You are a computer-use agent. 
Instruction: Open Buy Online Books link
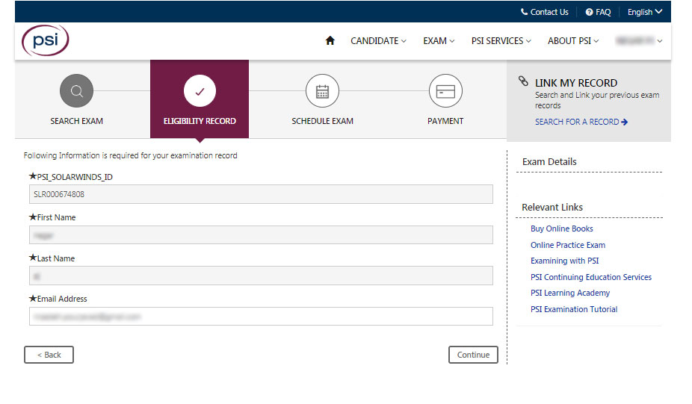point(561,229)
